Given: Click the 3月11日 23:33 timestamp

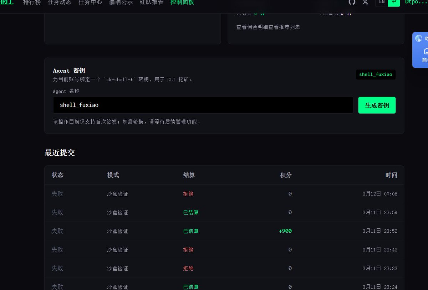Looking at the screenshot, I should click(x=380, y=268).
